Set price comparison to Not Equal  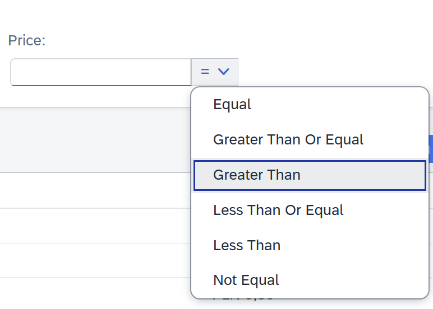(x=246, y=280)
